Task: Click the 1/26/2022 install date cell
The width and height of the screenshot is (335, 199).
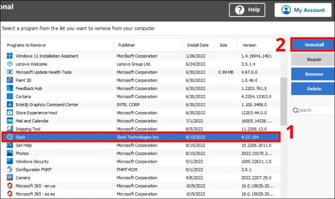Action: [195, 56]
